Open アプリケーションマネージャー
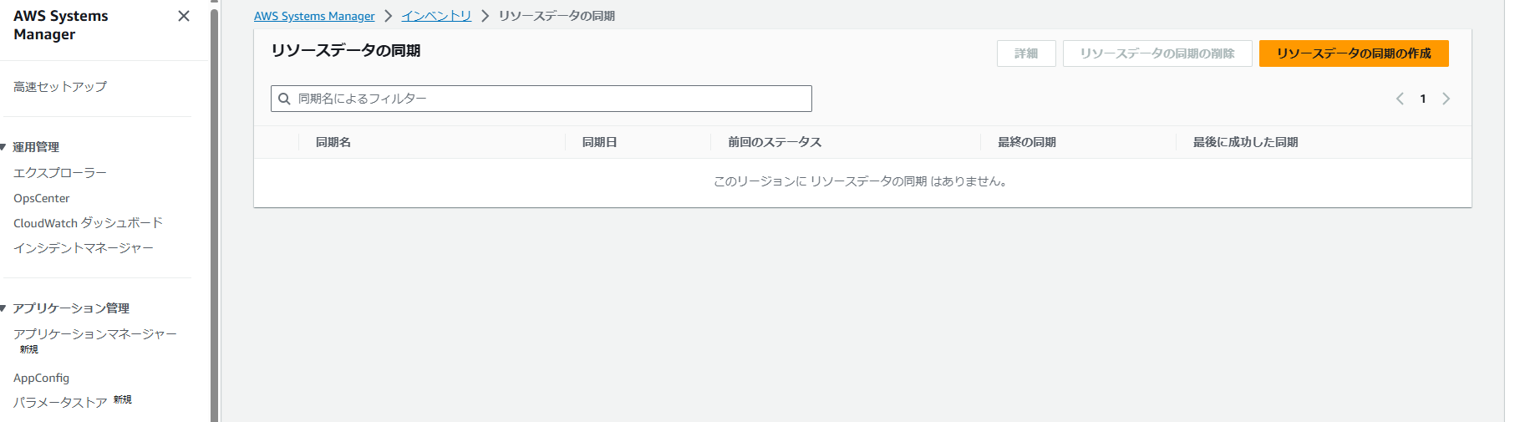 coord(95,334)
